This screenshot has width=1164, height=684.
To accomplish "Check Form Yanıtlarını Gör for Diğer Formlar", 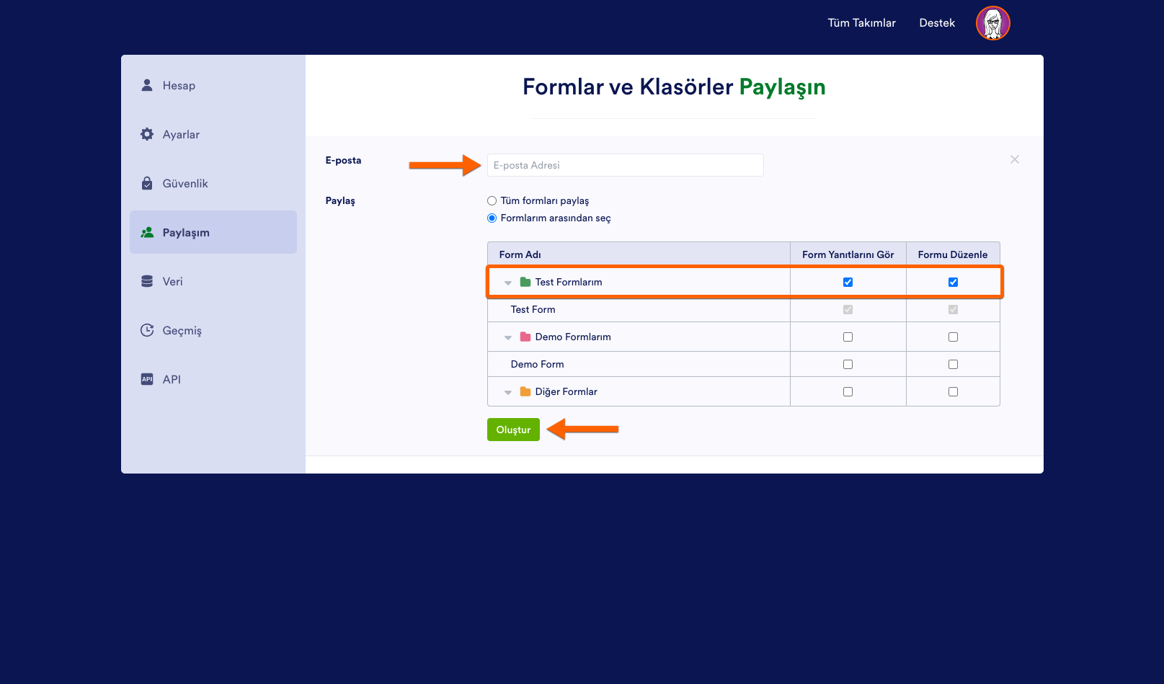I will (848, 391).
